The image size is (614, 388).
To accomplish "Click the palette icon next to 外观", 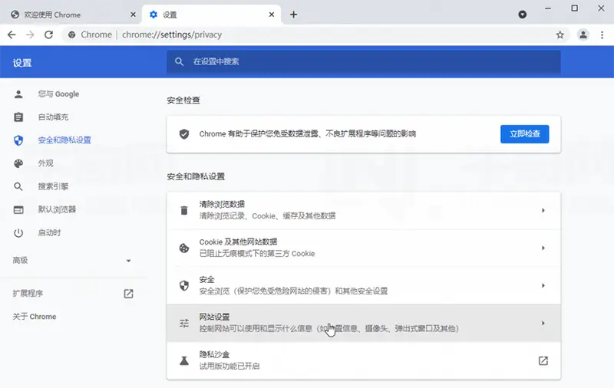I will [x=18, y=163].
